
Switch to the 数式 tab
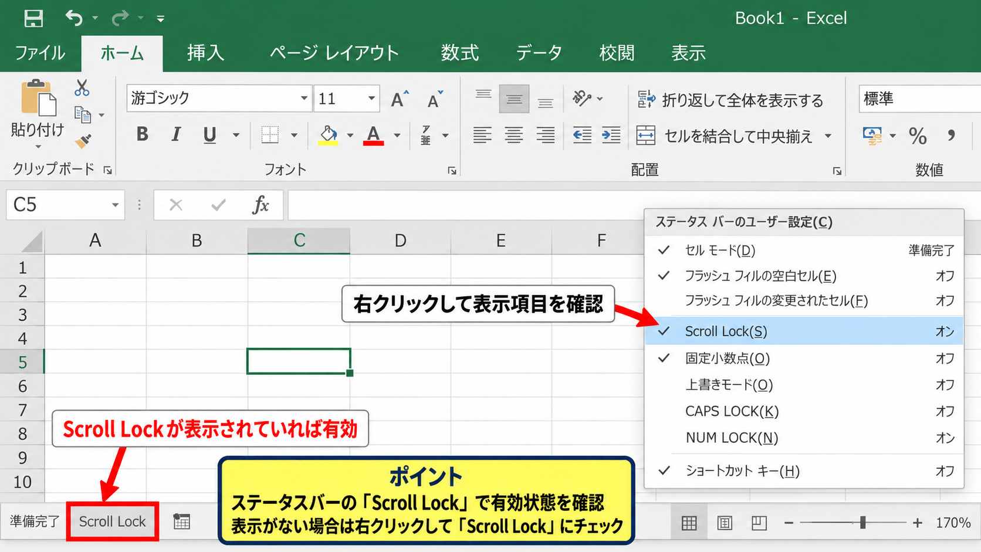[x=460, y=53]
